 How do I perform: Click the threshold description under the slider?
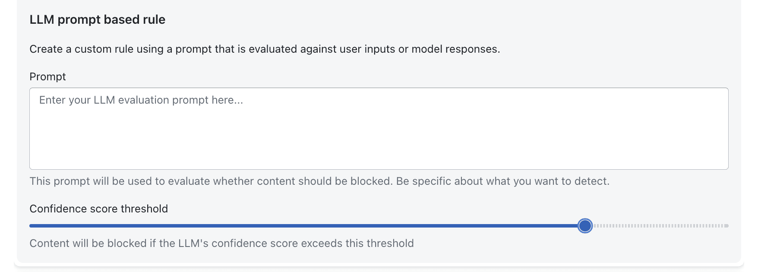click(221, 243)
